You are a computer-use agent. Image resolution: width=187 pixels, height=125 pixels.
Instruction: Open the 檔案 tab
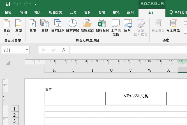click(8, 13)
